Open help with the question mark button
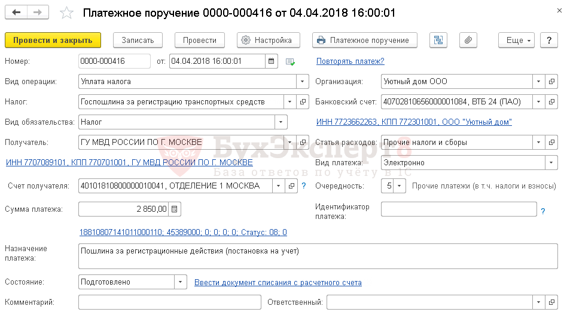The height and width of the screenshot is (312, 567). 549,40
